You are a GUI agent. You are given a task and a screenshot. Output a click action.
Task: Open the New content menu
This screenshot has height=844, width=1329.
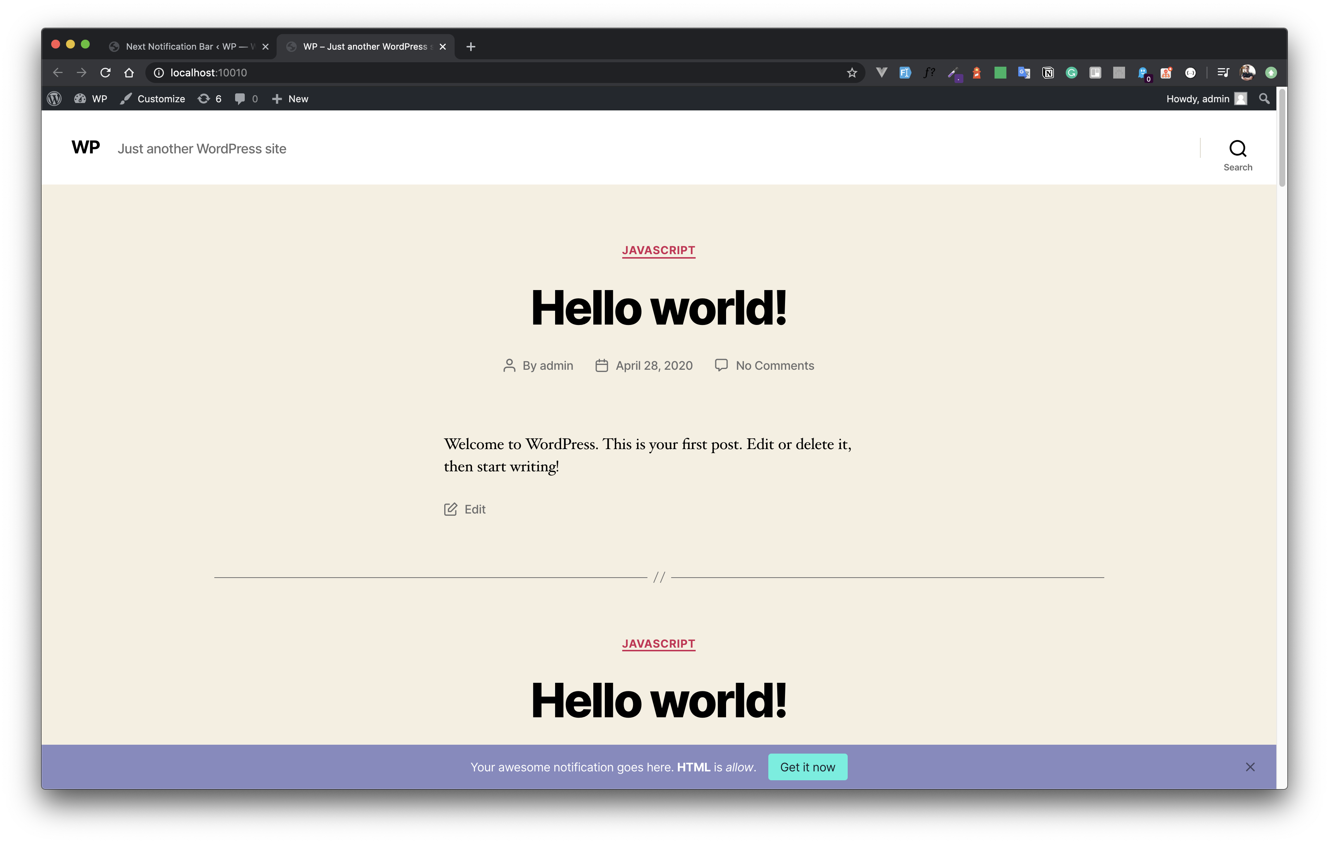coord(290,99)
